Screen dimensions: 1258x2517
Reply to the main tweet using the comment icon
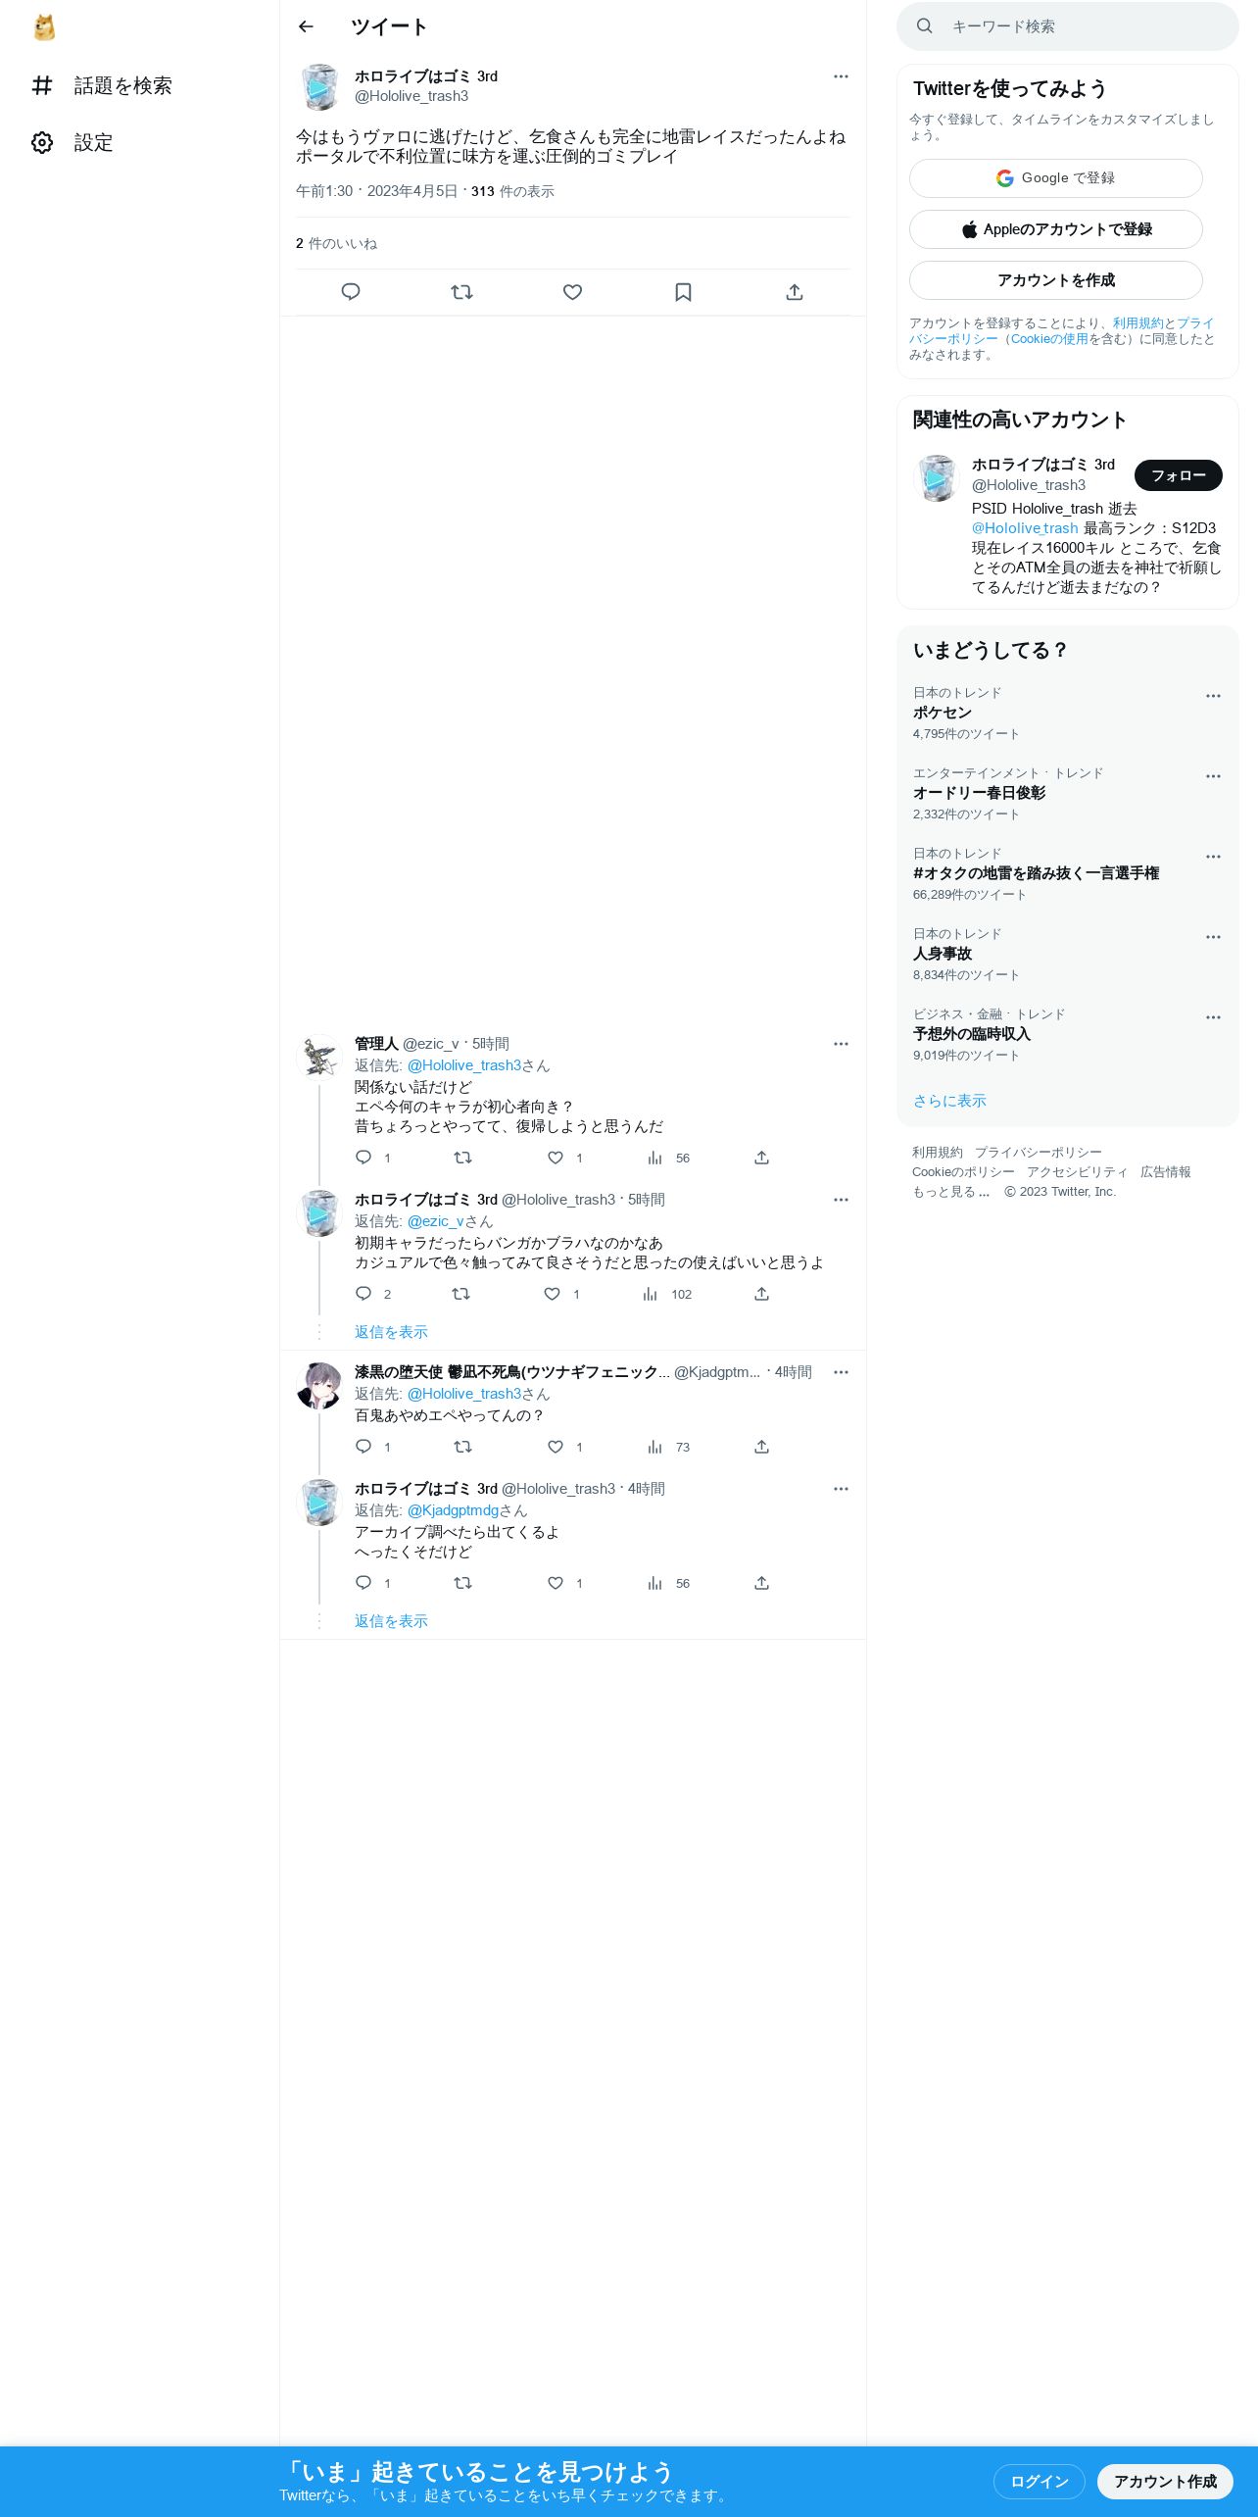pyautogui.click(x=351, y=292)
